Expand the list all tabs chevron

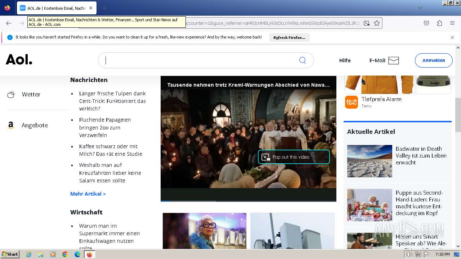click(x=420, y=8)
